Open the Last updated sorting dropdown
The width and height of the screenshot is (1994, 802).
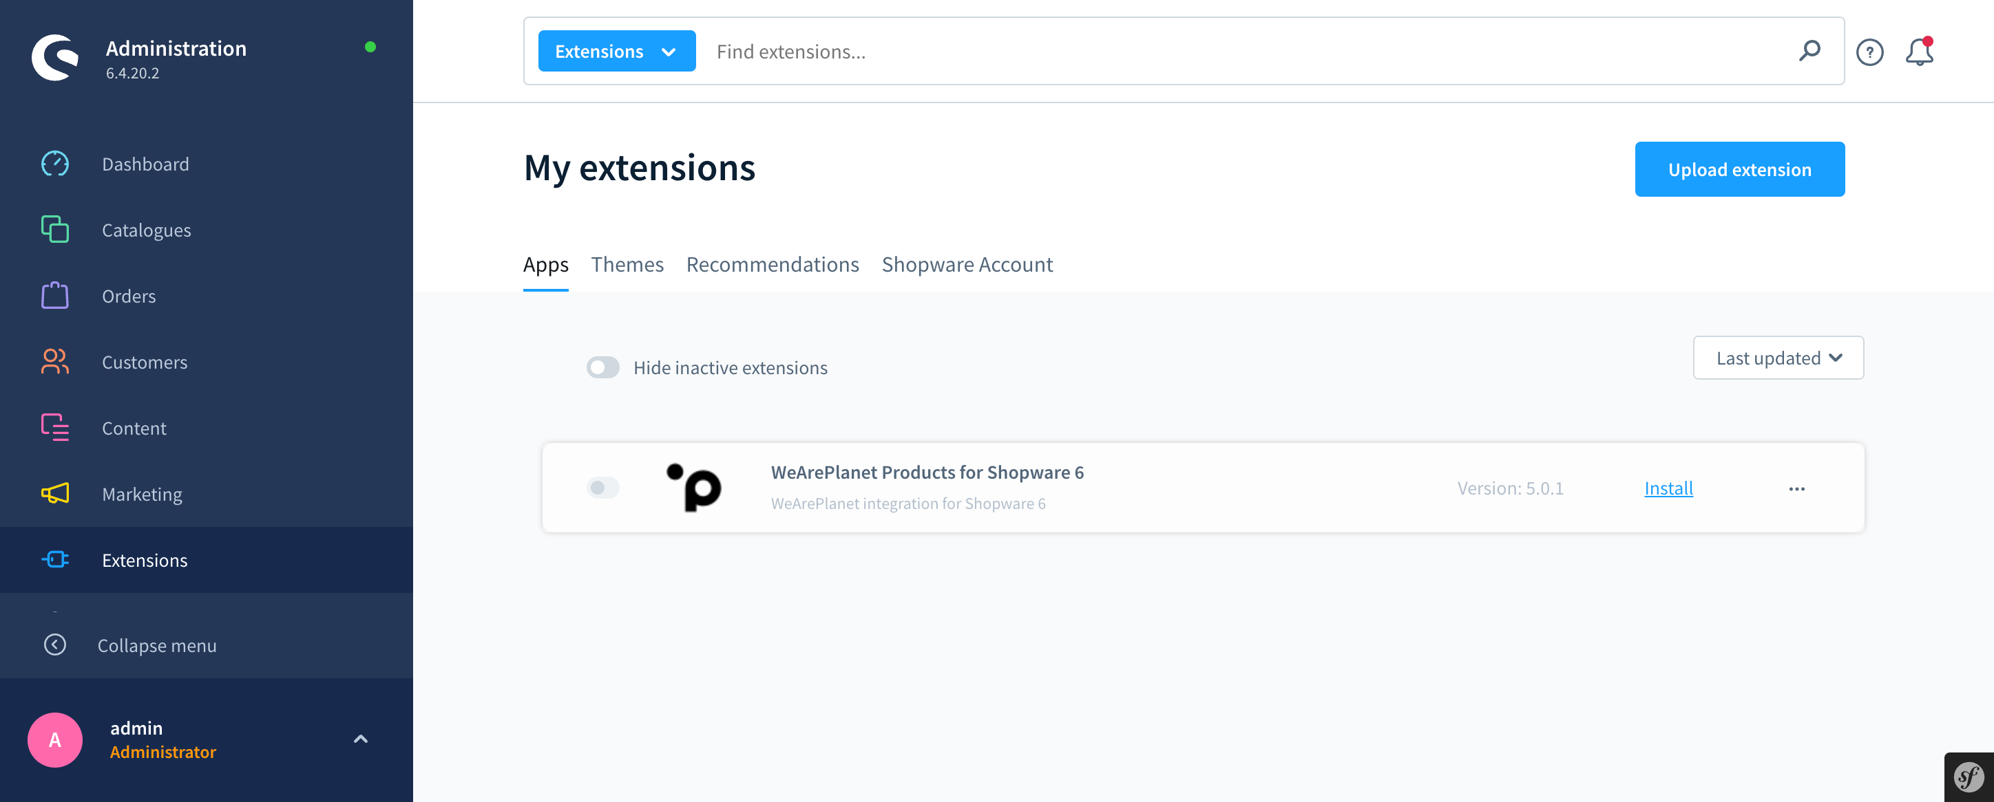1778,358
